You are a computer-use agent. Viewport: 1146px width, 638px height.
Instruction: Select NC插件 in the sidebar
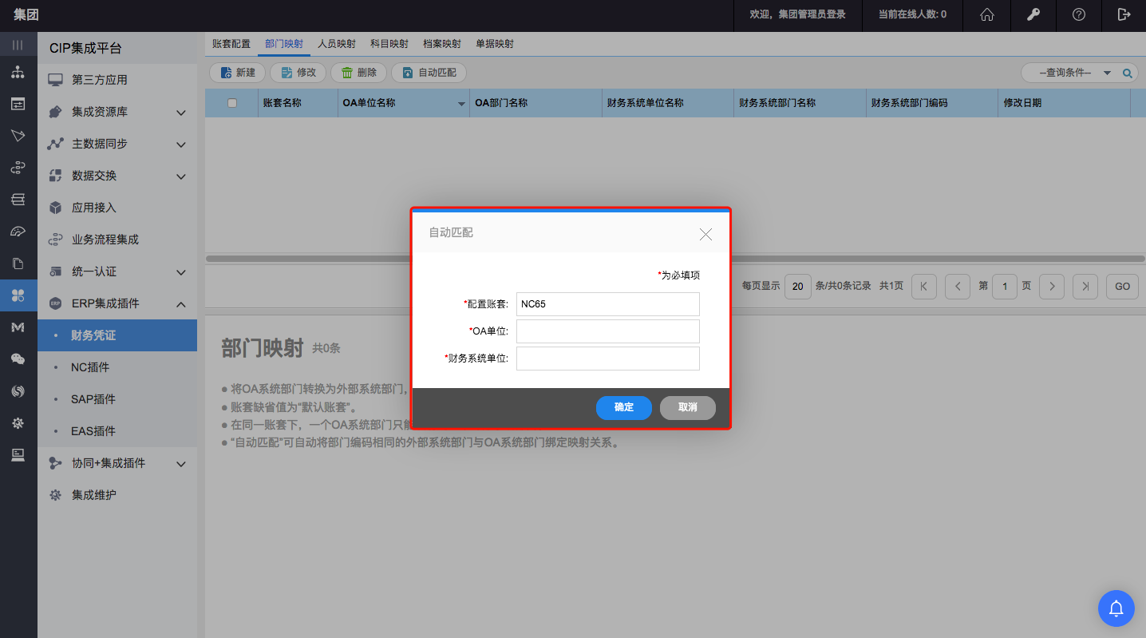click(90, 367)
